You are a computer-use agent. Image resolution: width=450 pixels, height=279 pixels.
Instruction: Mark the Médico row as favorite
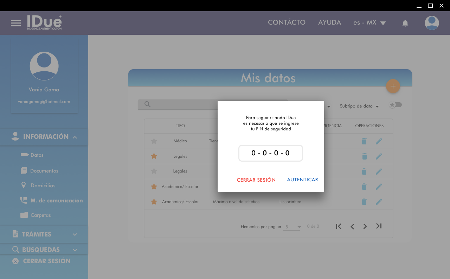pyautogui.click(x=154, y=141)
